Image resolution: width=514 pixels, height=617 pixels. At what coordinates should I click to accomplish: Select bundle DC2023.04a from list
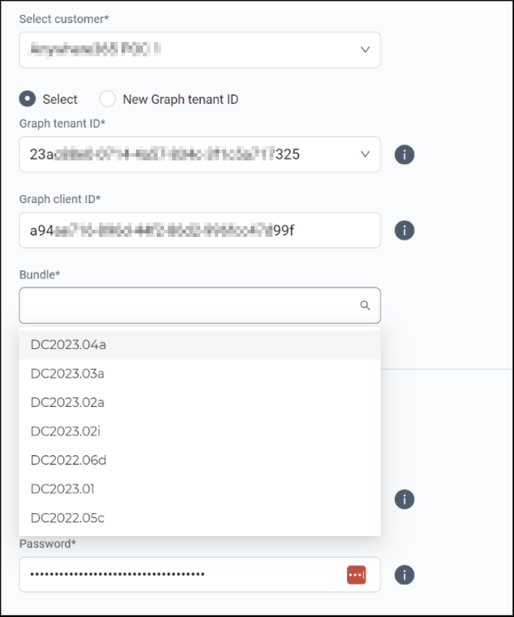click(200, 345)
